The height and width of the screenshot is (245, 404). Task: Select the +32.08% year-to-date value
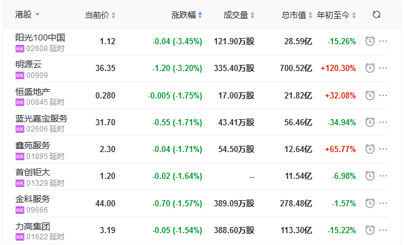tap(340, 95)
